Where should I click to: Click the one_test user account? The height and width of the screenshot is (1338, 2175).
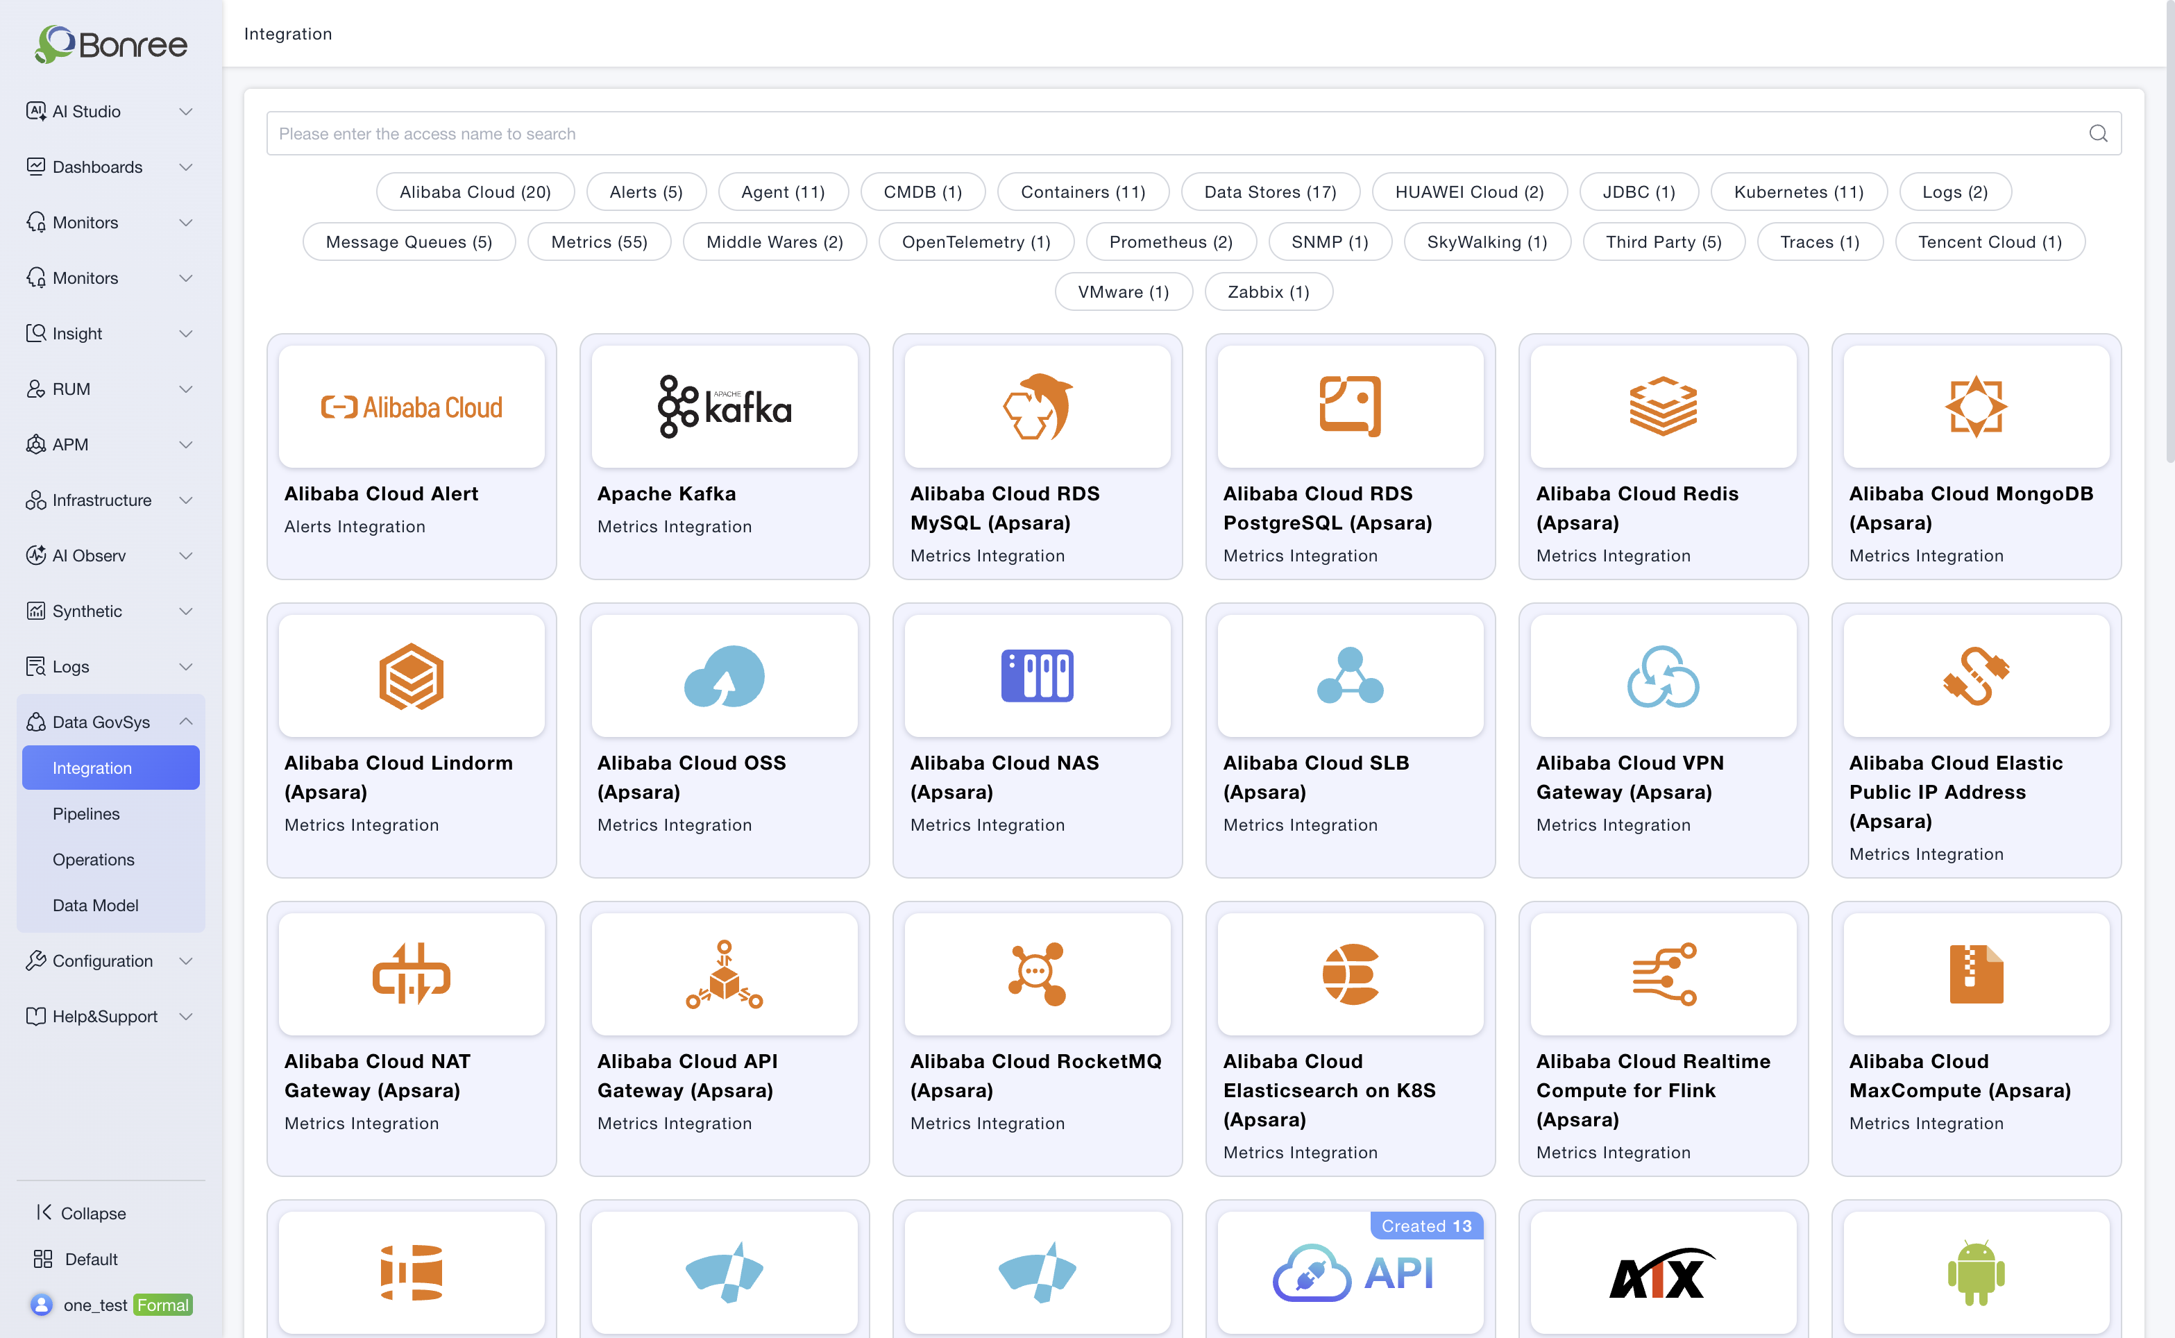point(110,1305)
